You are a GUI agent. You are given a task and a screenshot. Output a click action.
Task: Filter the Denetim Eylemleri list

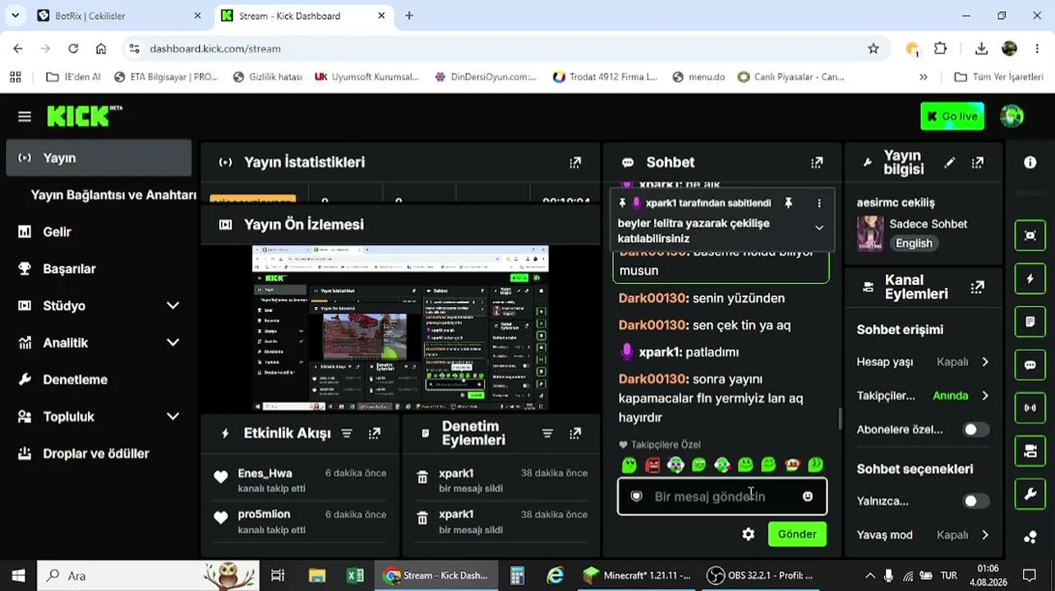click(547, 433)
